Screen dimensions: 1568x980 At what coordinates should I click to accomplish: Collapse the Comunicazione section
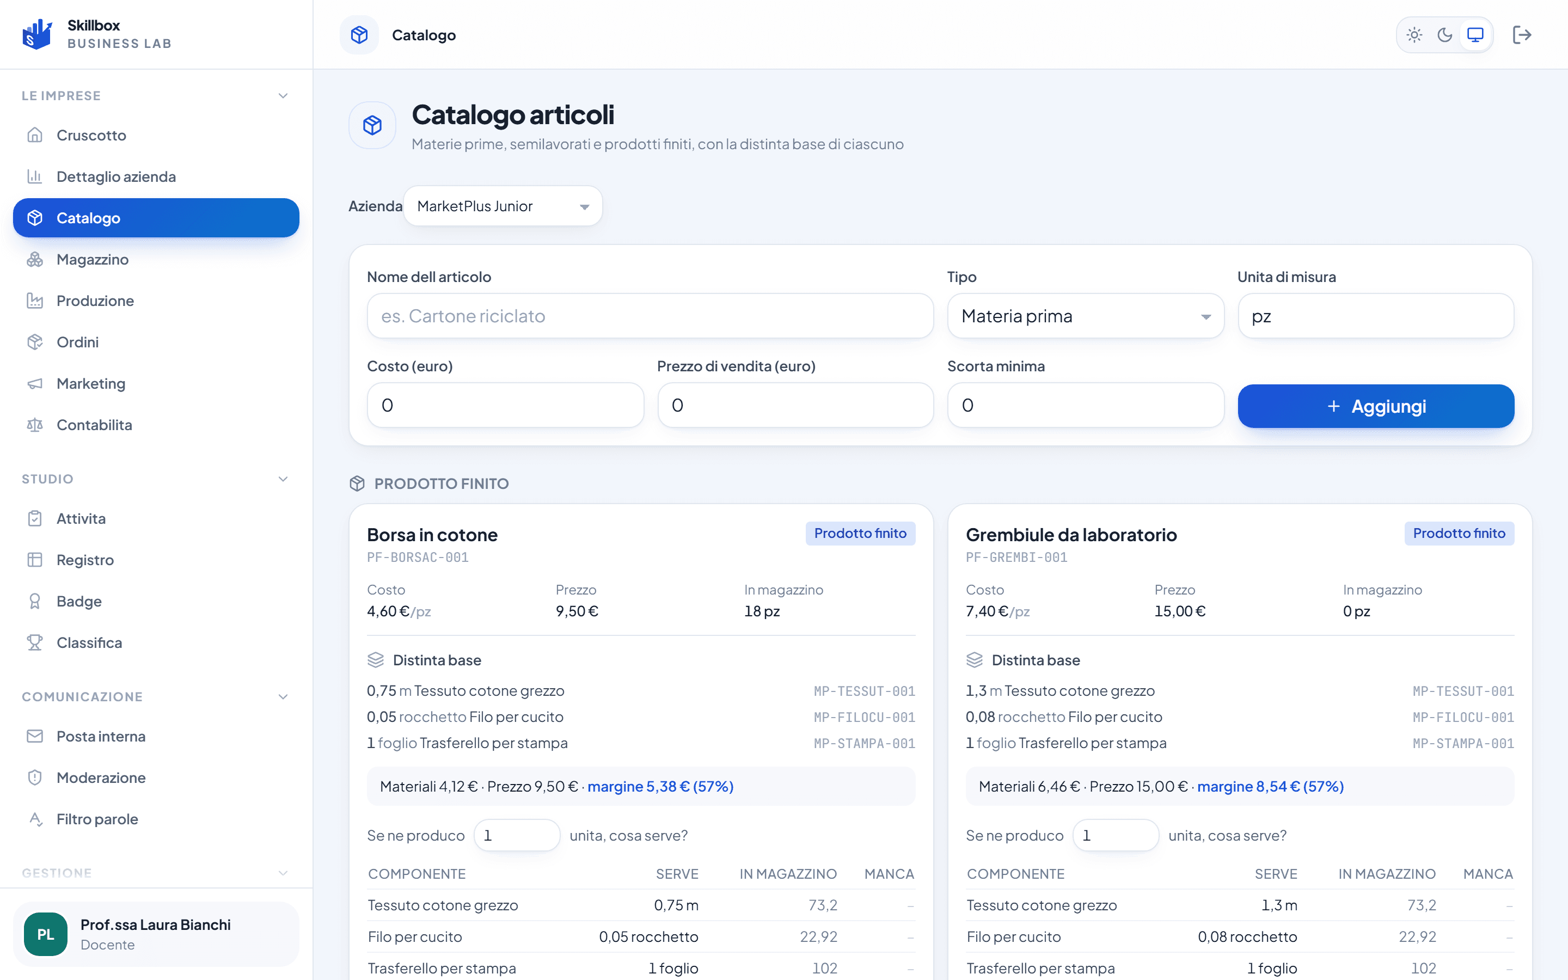tap(283, 697)
